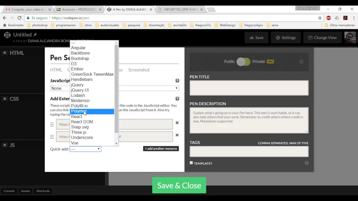Click second resource row drag handle
The height and width of the screenshot is (201, 358).
click(52, 137)
